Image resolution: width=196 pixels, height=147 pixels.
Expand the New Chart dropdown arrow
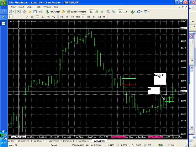(13, 12)
